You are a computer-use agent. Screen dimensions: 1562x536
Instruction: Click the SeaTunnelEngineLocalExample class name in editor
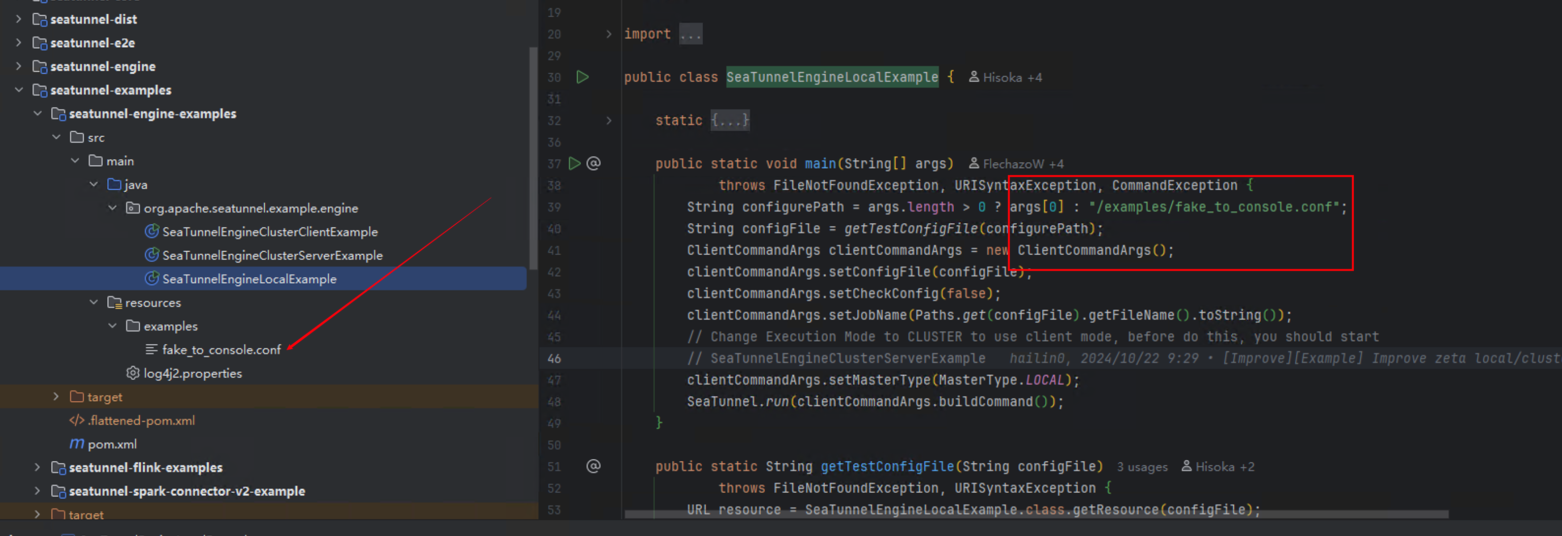832,77
